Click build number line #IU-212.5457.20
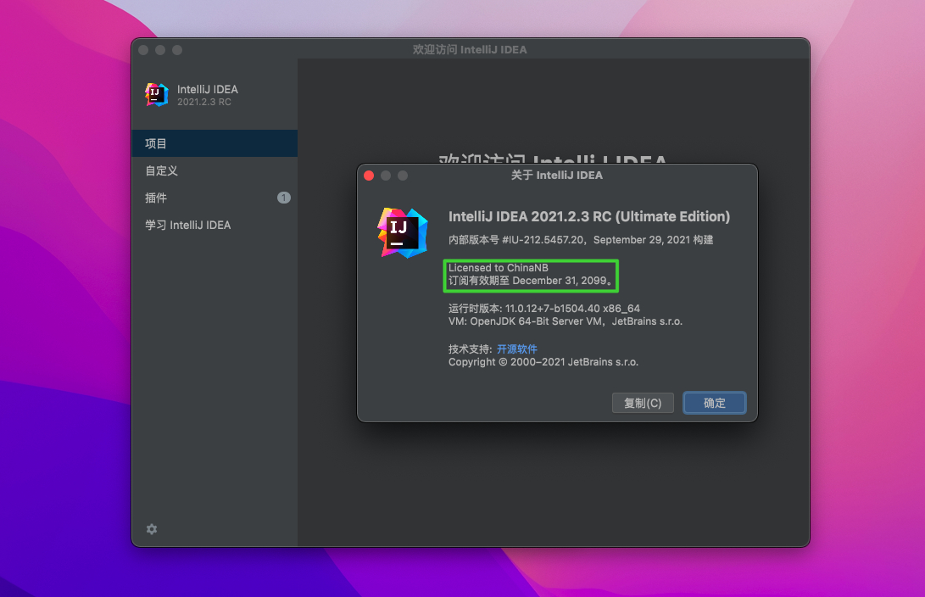Image resolution: width=925 pixels, height=597 pixels. (581, 239)
